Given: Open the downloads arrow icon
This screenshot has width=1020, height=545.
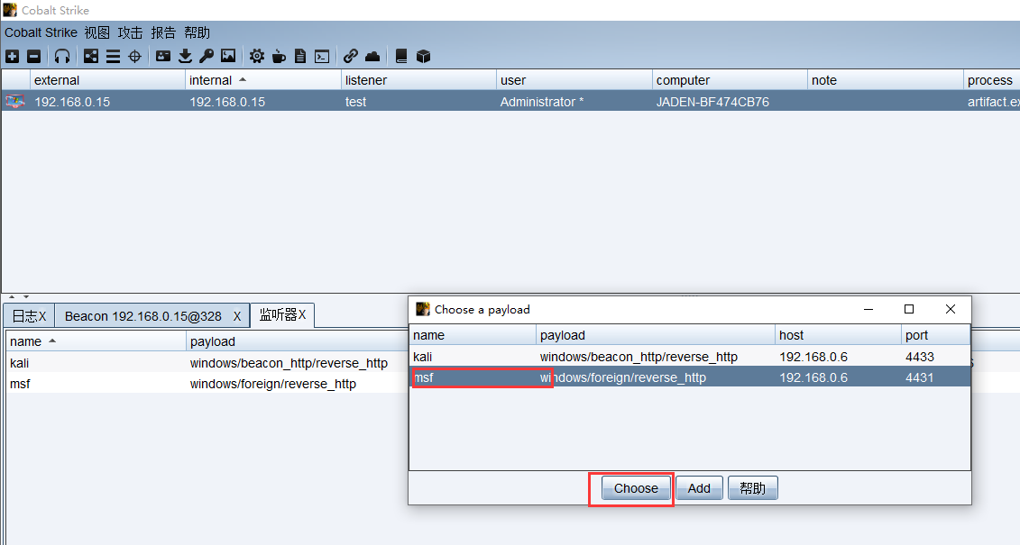Looking at the screenshot, I should 185,56.
